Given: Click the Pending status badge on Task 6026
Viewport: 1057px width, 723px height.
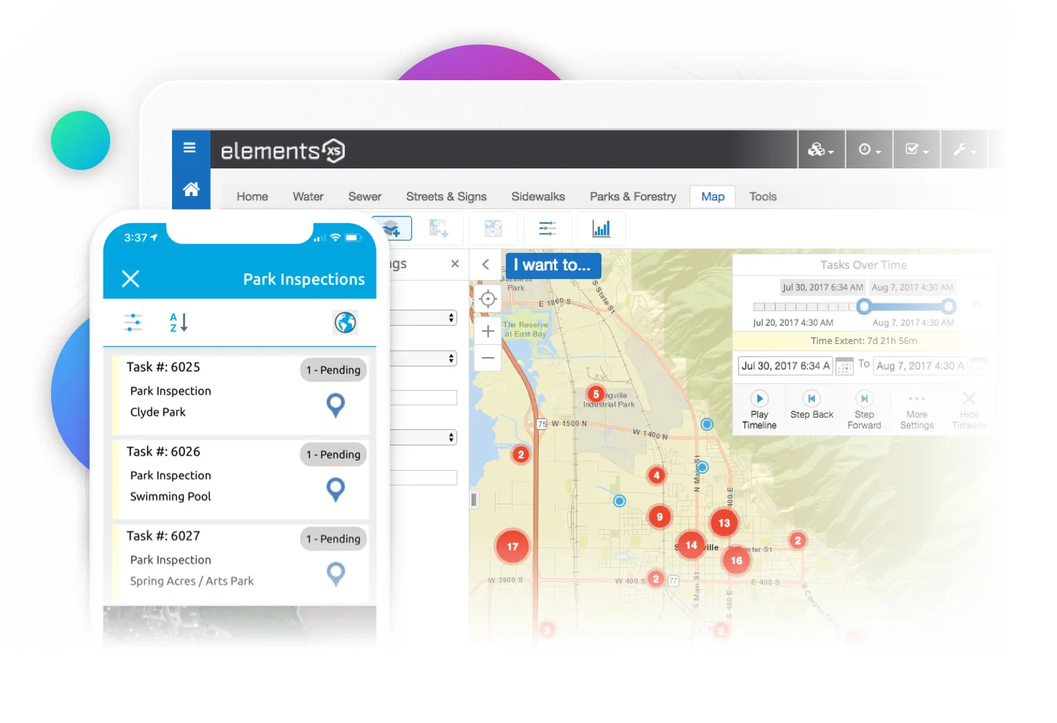Looking at the screenshot, I should [x=333, y=455].
